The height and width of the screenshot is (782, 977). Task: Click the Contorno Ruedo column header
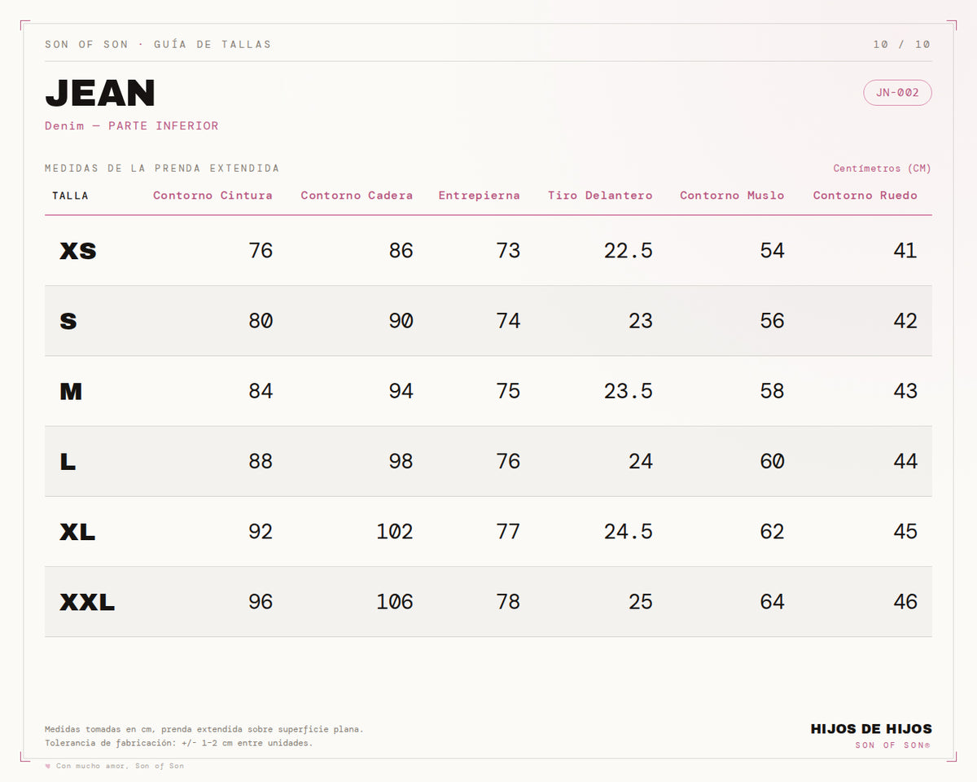coord(865,195)
